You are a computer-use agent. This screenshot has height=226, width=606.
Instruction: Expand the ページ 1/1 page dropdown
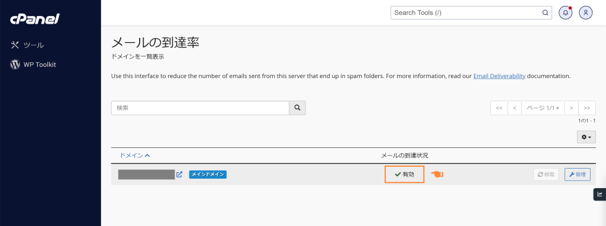(543, 108)
